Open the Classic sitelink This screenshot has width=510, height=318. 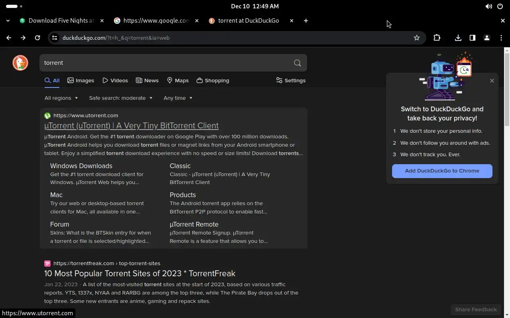[x=180, y=166]
